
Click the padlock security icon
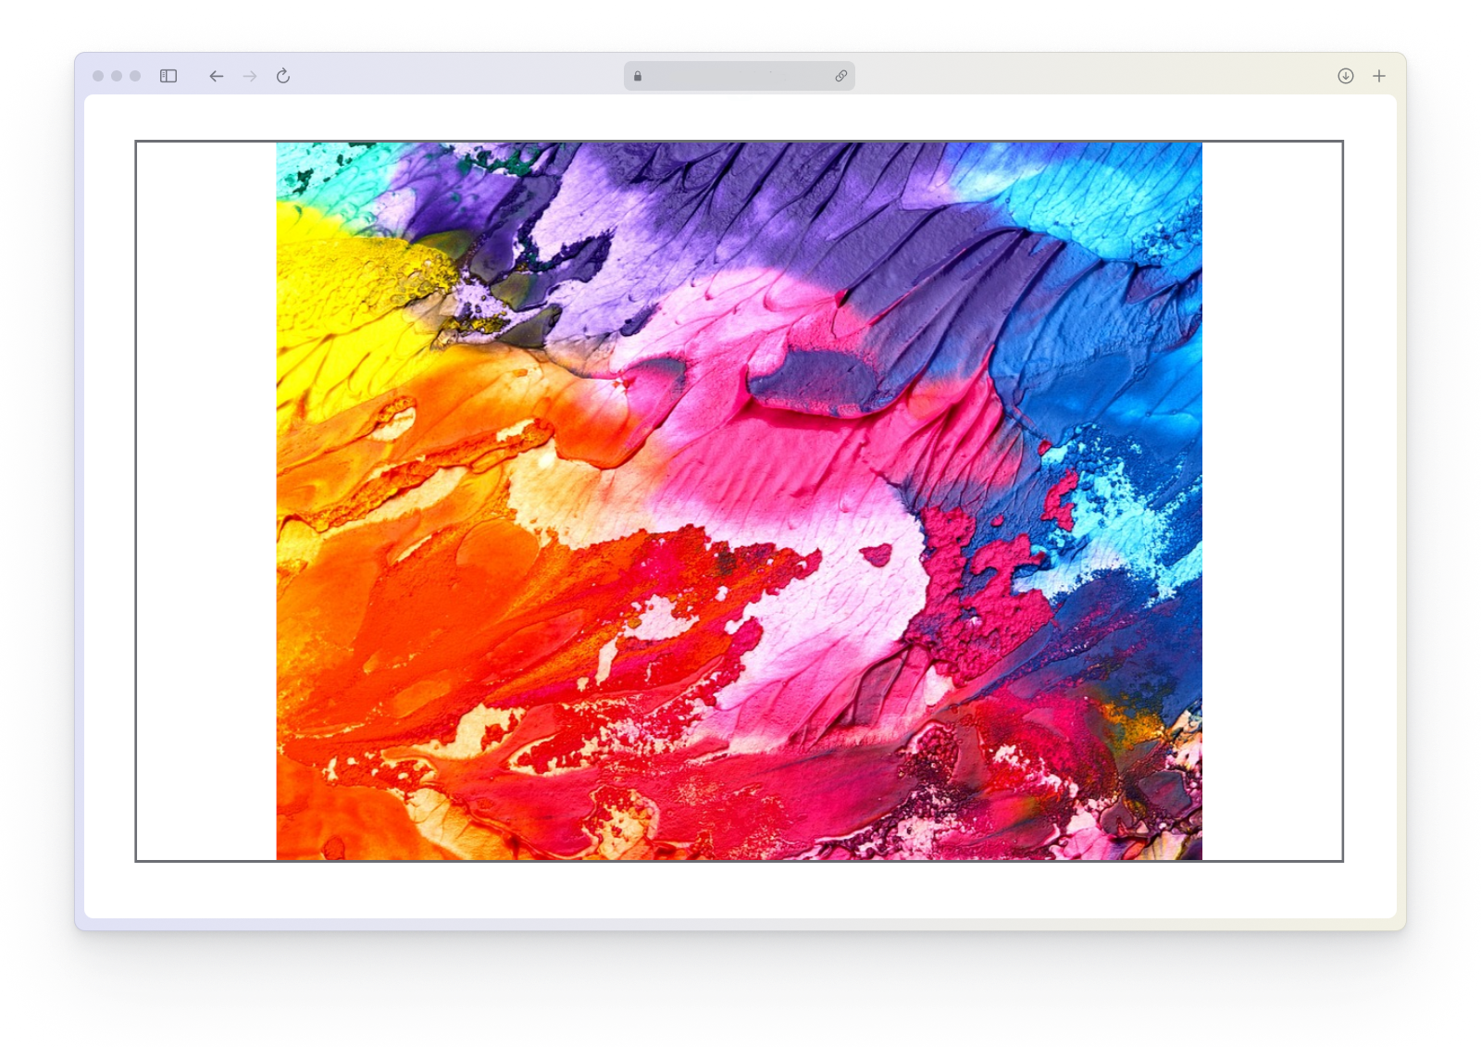pyautogui.click(x=638, y=76)
